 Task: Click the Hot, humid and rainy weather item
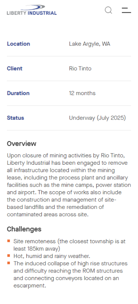[x=52, y=256]
